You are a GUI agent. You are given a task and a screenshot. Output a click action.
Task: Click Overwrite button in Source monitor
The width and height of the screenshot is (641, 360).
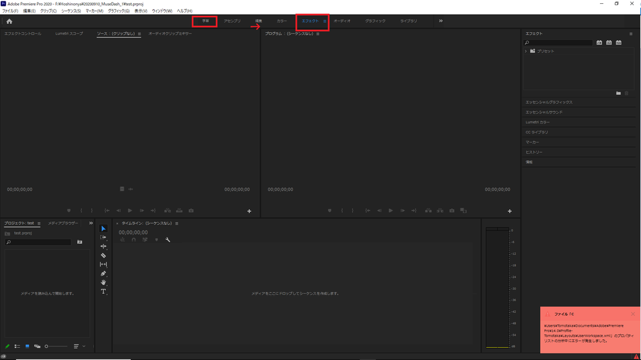[179, 211]
